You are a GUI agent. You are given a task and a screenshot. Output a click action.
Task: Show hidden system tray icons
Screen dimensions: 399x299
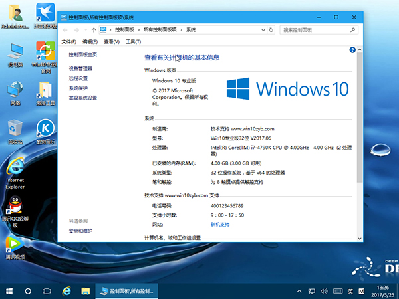(x=299, y=291)
